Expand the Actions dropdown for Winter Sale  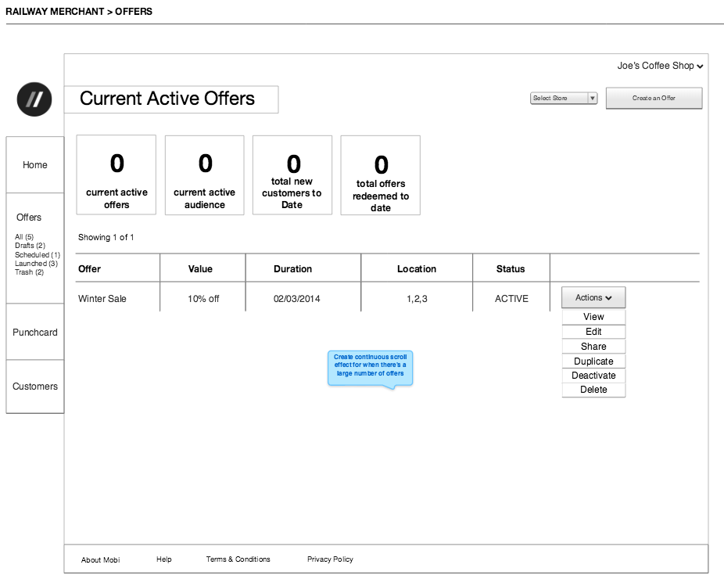coord(593,297)
